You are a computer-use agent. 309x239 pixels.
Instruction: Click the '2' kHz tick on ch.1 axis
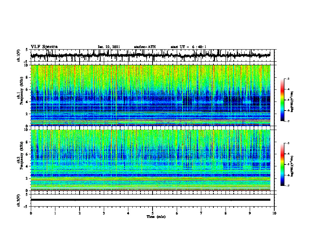tap(27, 114)
